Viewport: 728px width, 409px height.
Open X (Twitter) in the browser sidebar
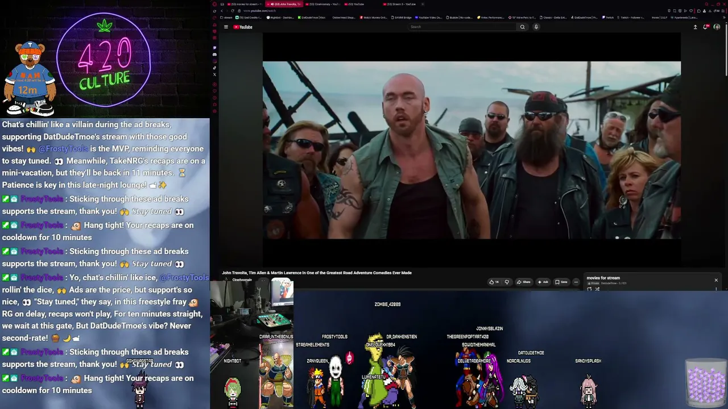[x=214, y=74]
